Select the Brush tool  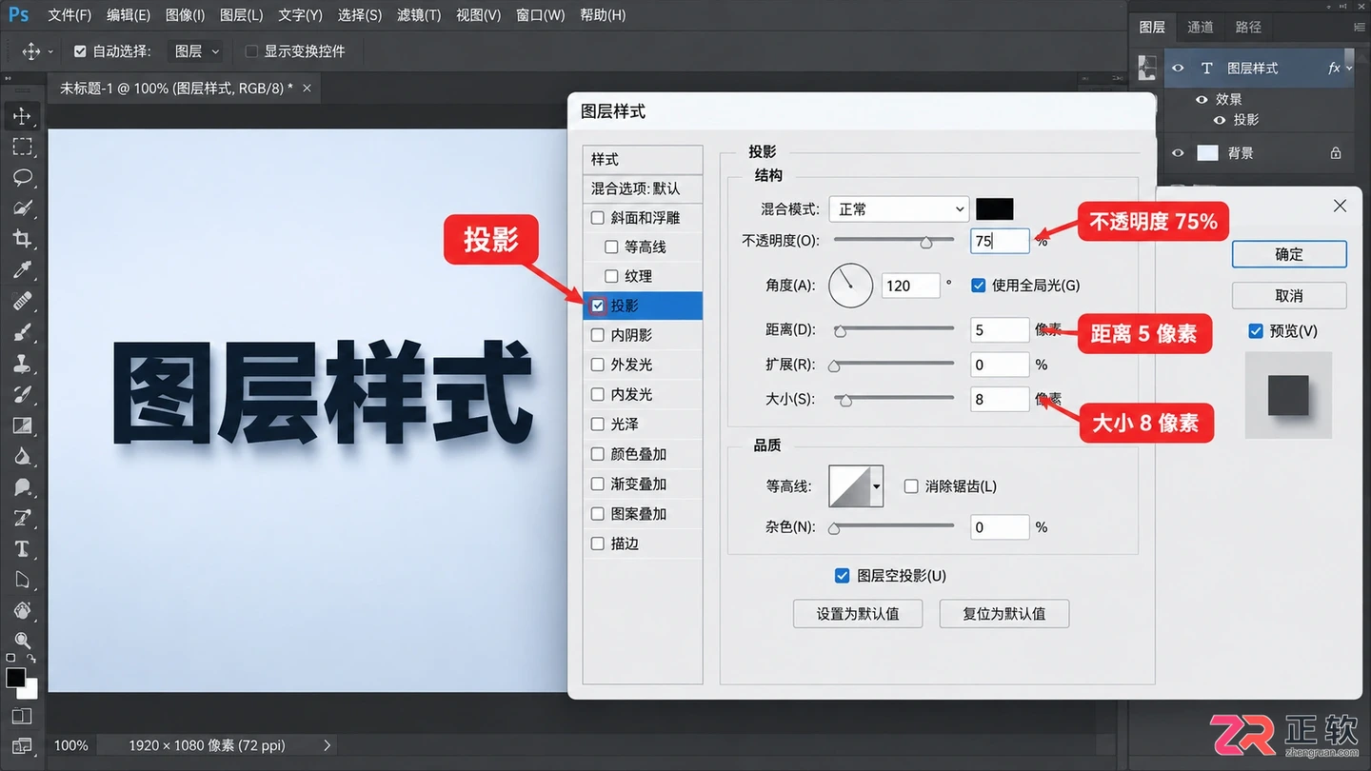pos(22,332)
